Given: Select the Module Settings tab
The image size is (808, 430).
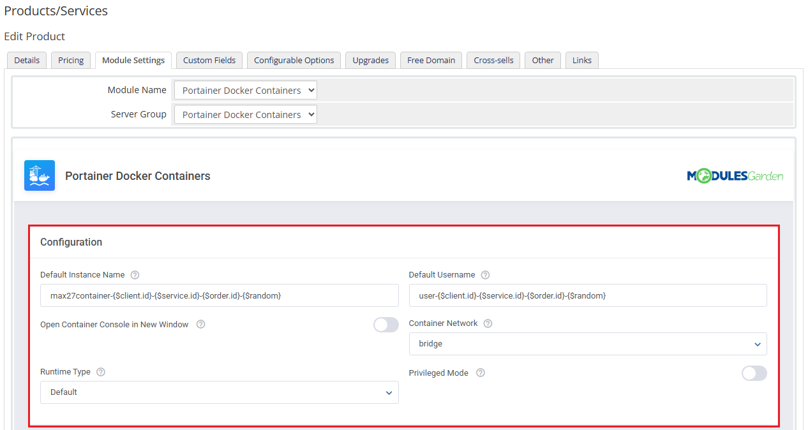Looking at the screenshot, I should pyautogui.click(x=133, y=61).
